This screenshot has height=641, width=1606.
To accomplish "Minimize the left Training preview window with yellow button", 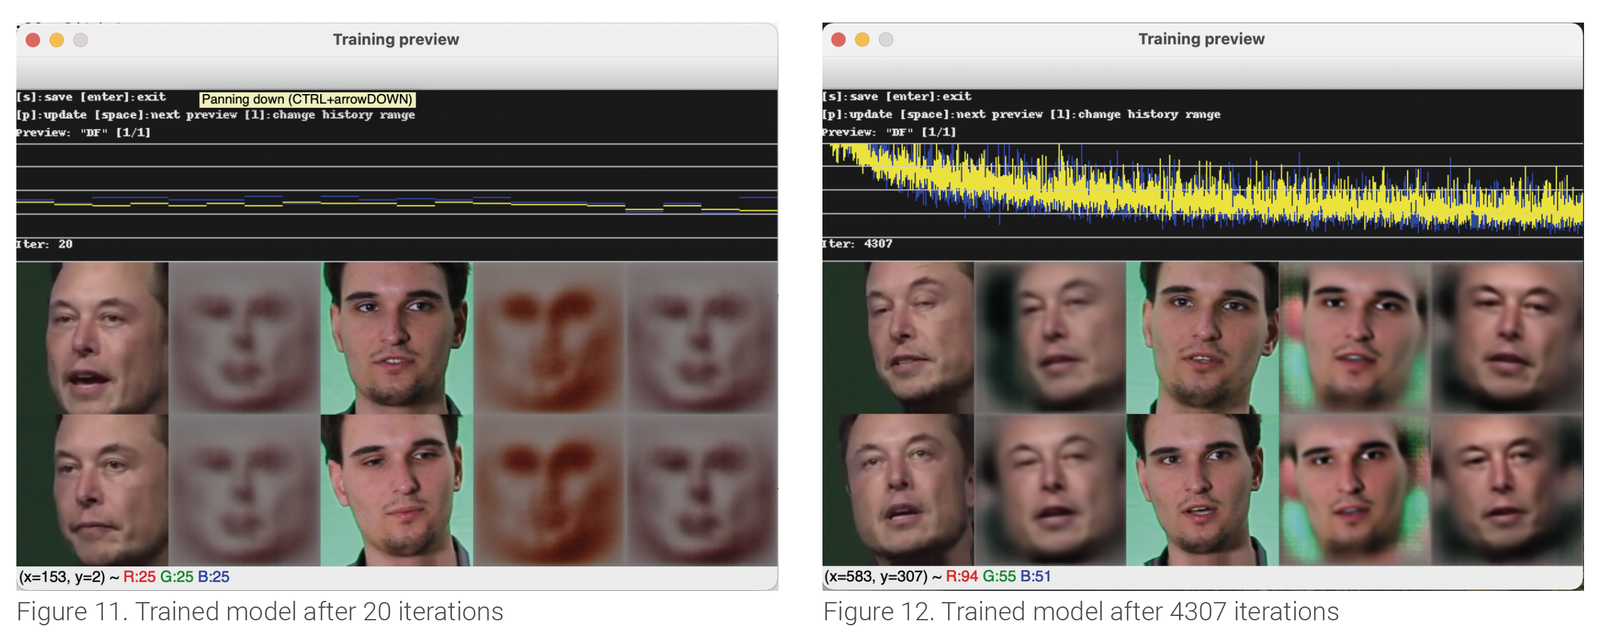I will click(x=57, y=40).
